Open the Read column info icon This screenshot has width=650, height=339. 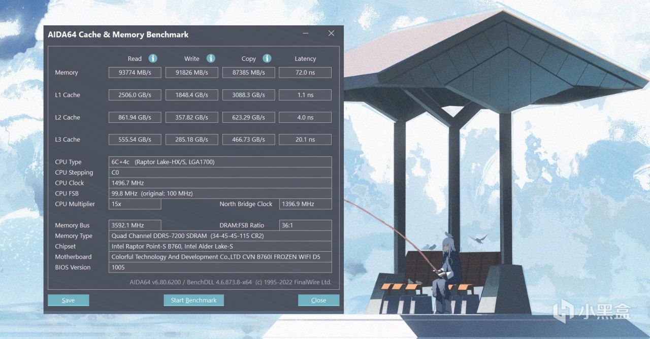(152, 58)
